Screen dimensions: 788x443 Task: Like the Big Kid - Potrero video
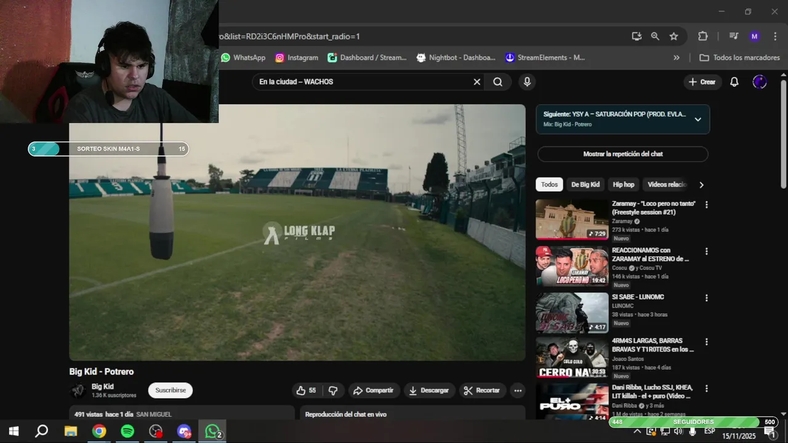(307, 391)
